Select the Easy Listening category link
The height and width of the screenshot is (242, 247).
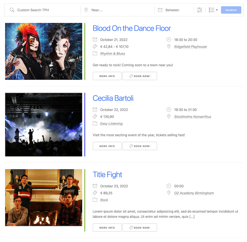click(111, 124)
